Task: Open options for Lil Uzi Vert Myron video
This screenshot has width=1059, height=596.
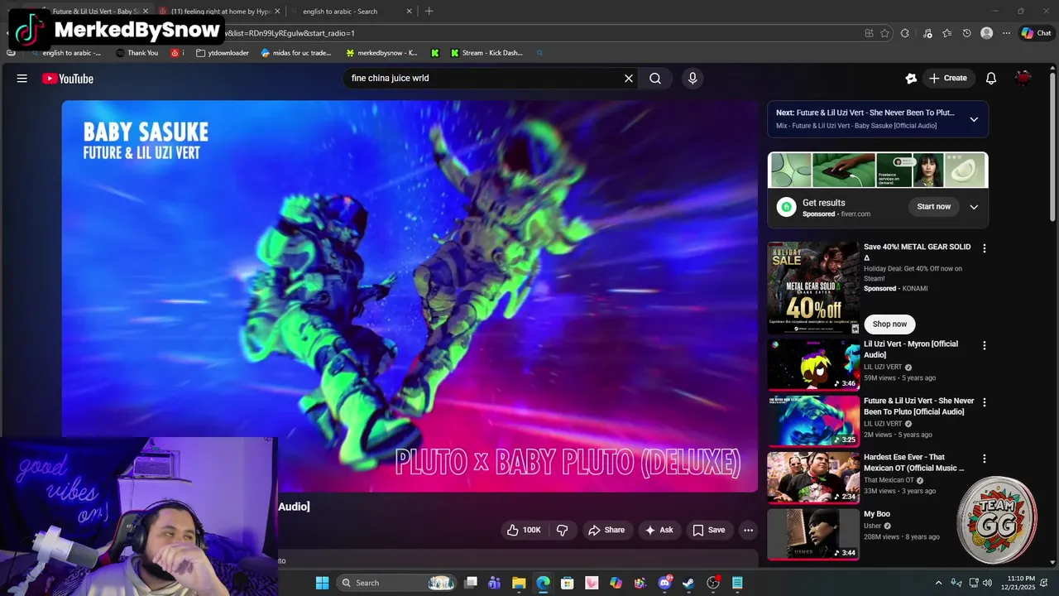Action: tap(984, 345)
